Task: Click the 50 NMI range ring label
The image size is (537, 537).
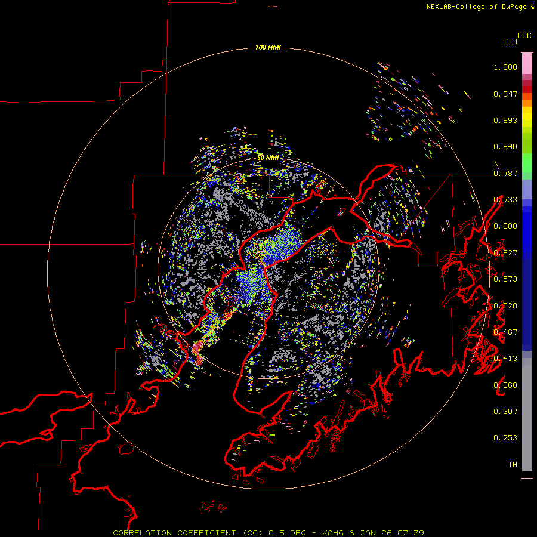Action: click(268, 158)
